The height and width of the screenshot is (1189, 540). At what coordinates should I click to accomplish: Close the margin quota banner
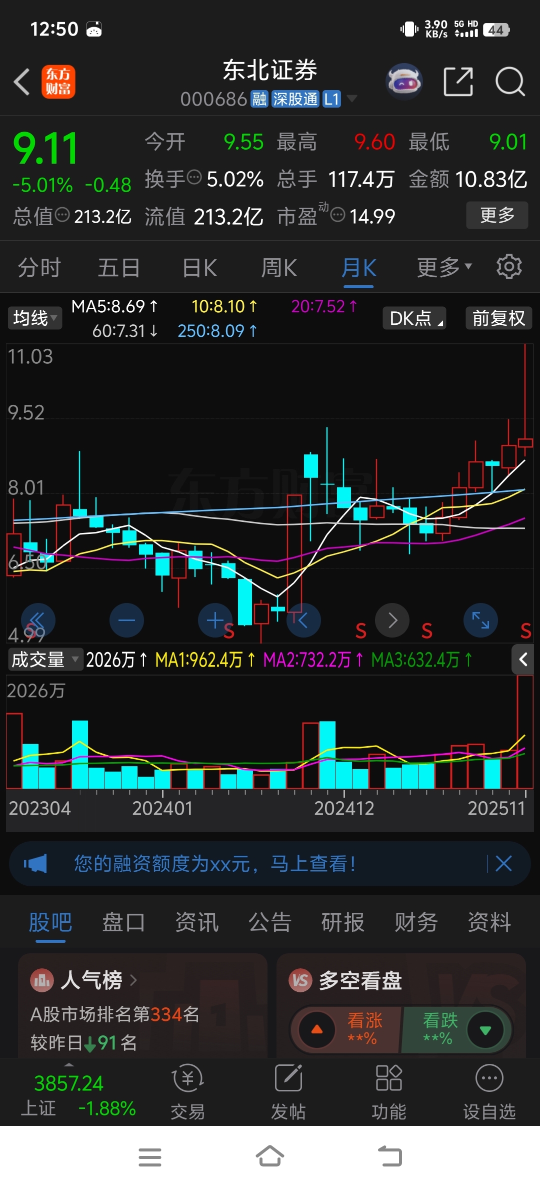click(503, 863)
